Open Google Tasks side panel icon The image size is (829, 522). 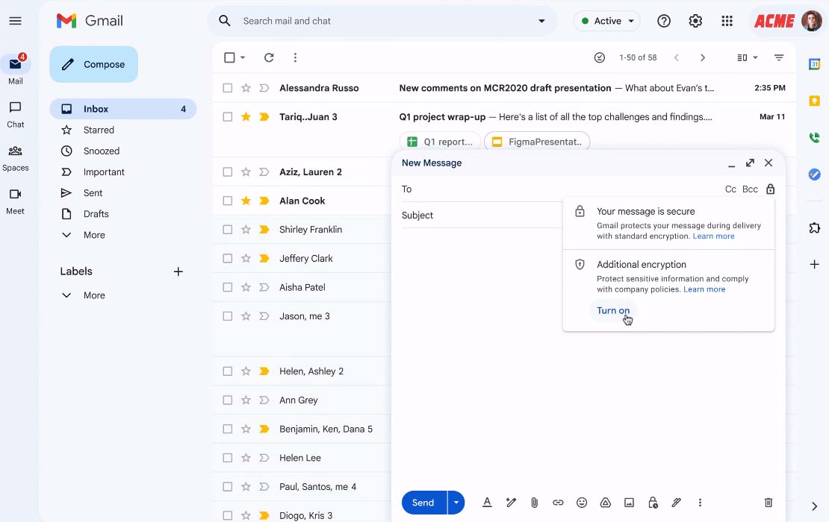click(814, 174)
